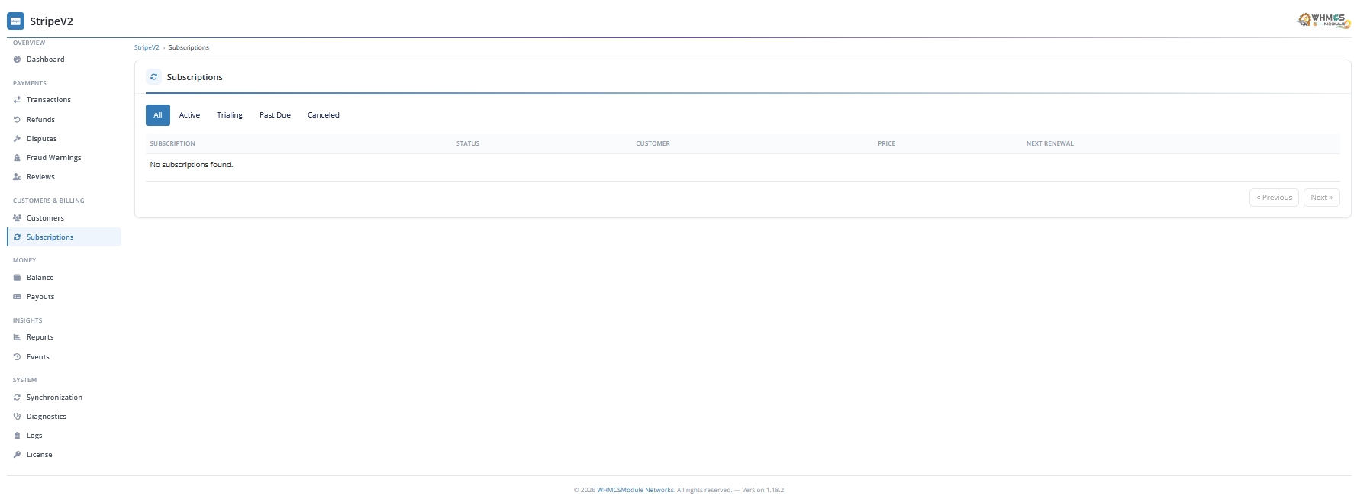The width and height of the screenshot is (1354, 499).
Task: Click the STATUS column header
Action: point(468,143)
